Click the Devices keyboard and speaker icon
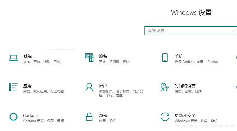Viewport: 237px width, 131px height. (89, 58)
